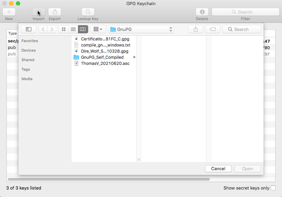The image size is (282, 197).
Task: Switch to list view
Action: (73, 29)
